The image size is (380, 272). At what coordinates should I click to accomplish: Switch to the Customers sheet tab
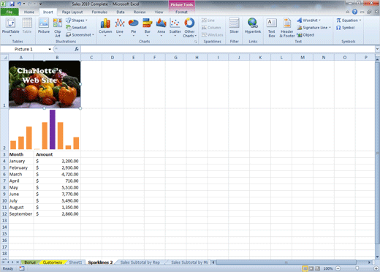click(x=52, y=262)
